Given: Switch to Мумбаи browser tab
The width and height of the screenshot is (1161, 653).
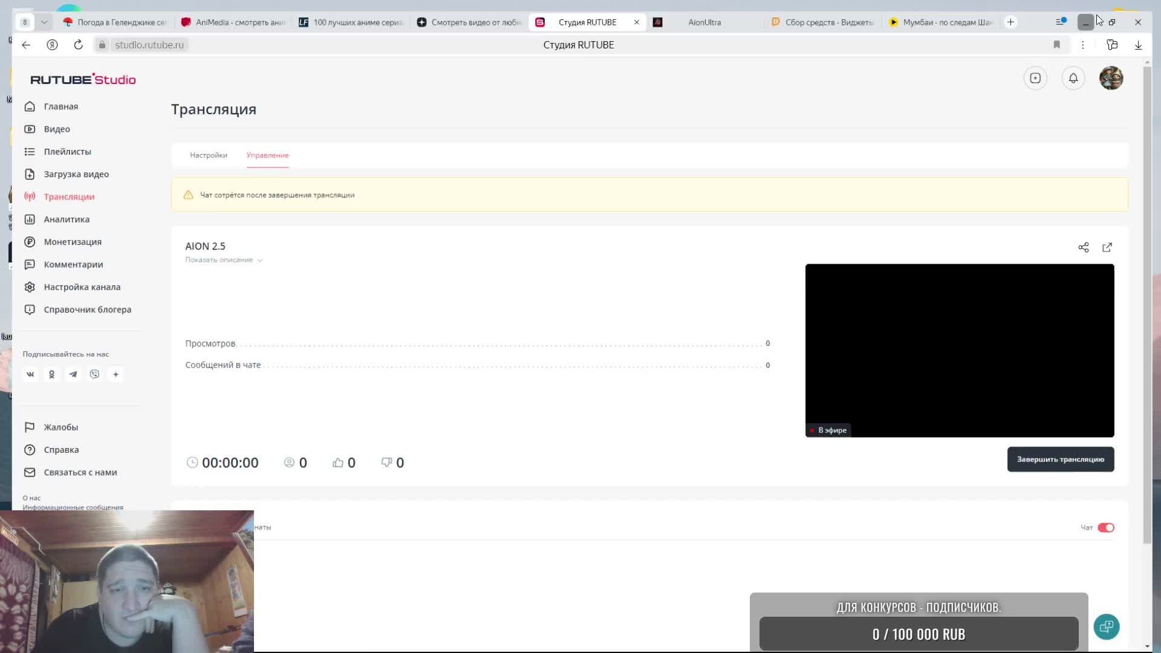Looking at the screenshot, I should (x=941, y=22).
